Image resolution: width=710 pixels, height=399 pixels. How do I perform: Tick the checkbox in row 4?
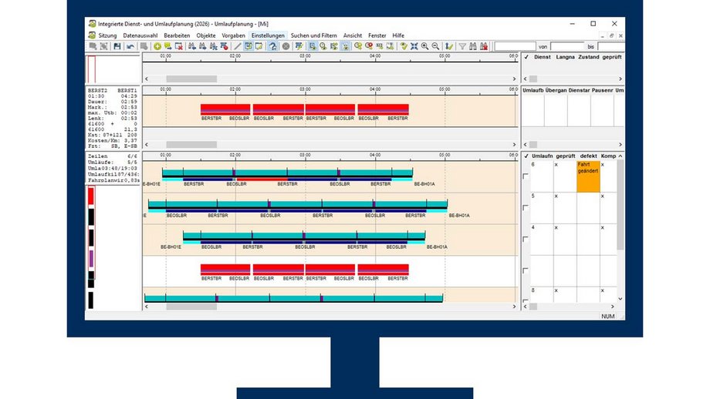[x=526, y=239]
